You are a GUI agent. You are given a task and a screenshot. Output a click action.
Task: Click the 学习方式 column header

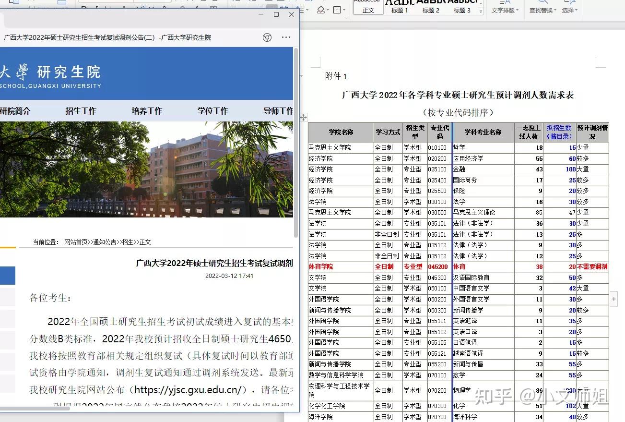point(388,133)
